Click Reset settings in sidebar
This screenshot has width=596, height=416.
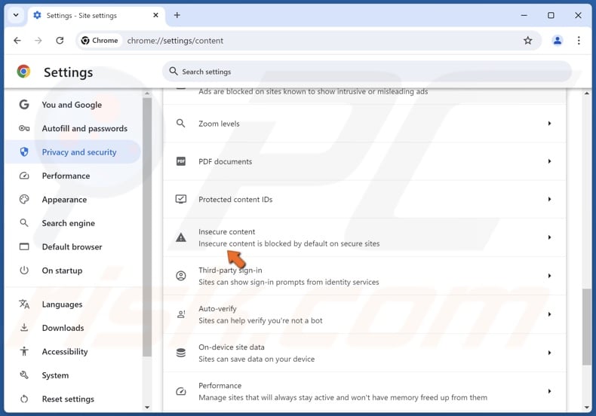click(x=68, y=399)
